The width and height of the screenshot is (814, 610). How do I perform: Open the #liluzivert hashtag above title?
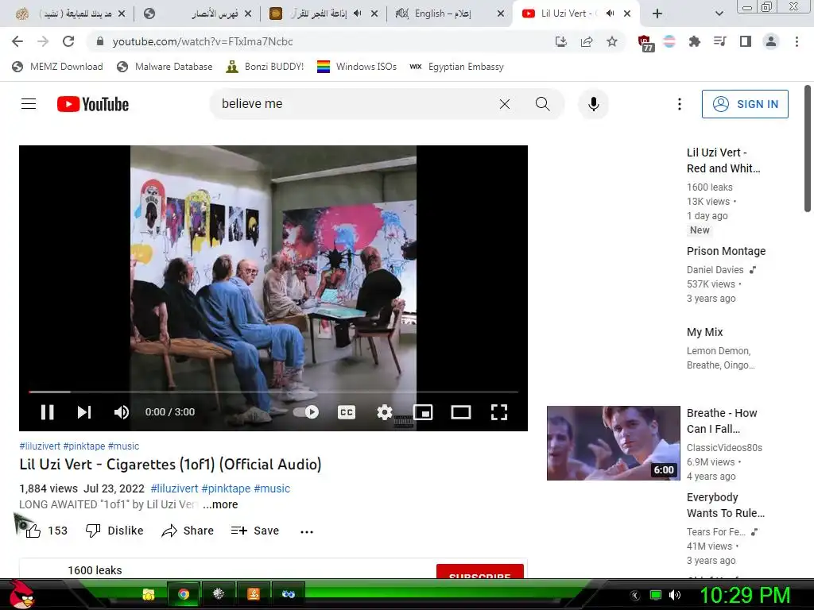[40, 446]
